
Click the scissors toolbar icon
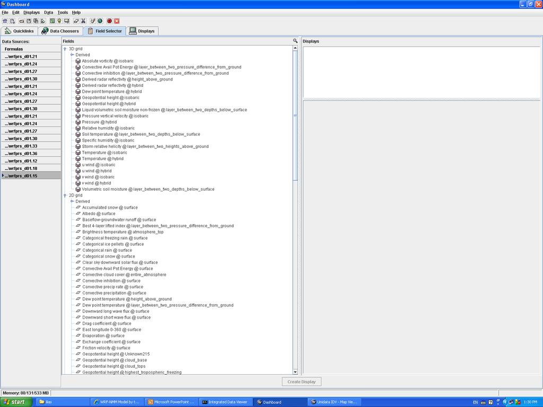(83, 21)
